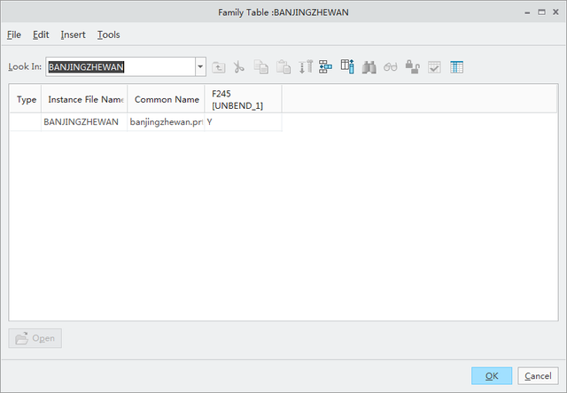Add or delete table columns icon
567x393 pixels.
coord(347,66)
